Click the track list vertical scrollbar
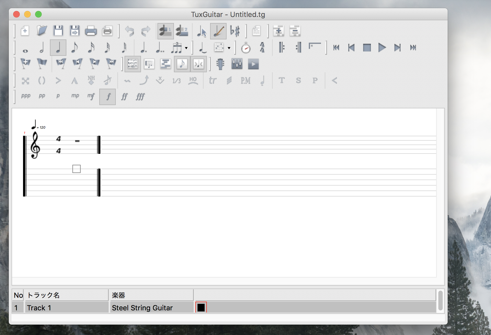This screenshot has width=491, height=335. tap(440, 301)
